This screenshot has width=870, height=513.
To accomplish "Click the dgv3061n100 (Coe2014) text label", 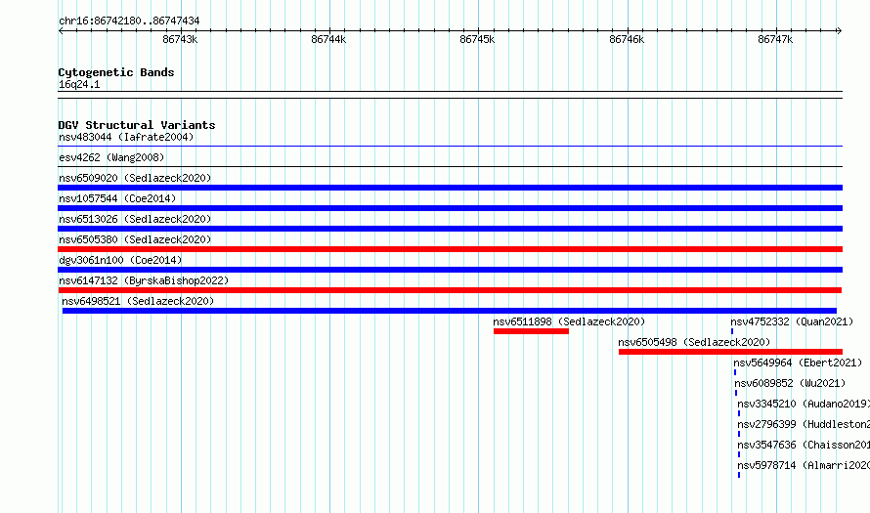I will click(x=120, y=260).
